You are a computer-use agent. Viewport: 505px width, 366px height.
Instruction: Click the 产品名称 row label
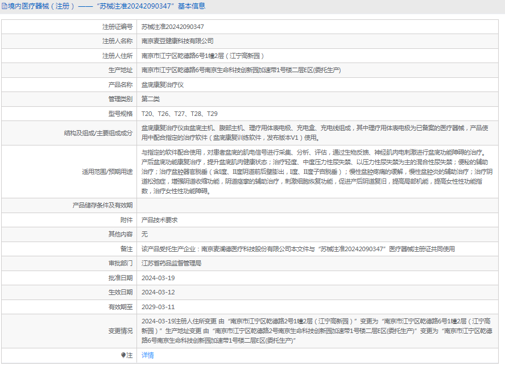coord(121,85)
